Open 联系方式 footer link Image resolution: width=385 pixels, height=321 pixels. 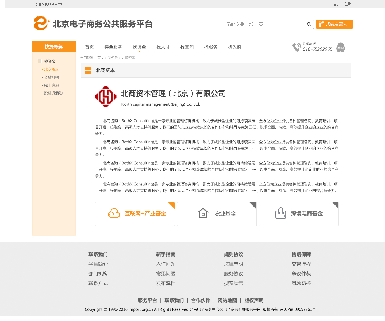[x=98, y=283]
